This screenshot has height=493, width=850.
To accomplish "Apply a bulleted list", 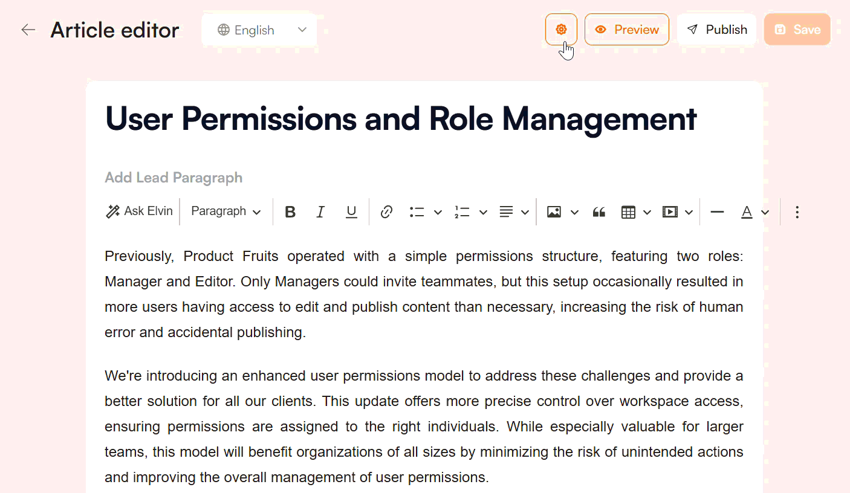I will [x=417, y=212].
